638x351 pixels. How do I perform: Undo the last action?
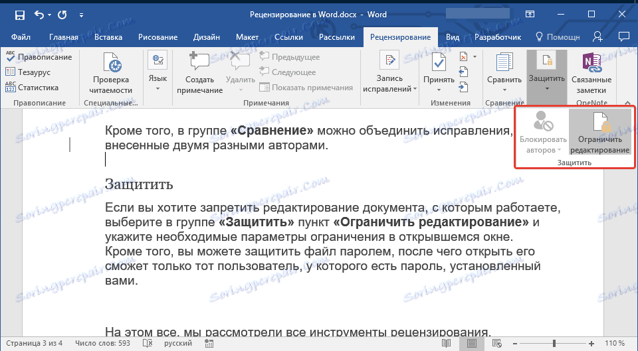pos(39,15)
